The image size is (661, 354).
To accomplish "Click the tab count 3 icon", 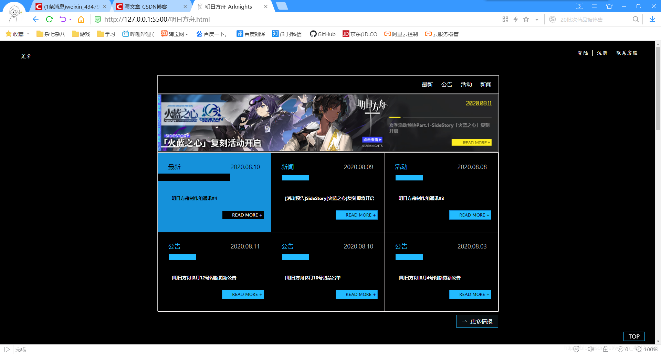I will tap(579, 6).
